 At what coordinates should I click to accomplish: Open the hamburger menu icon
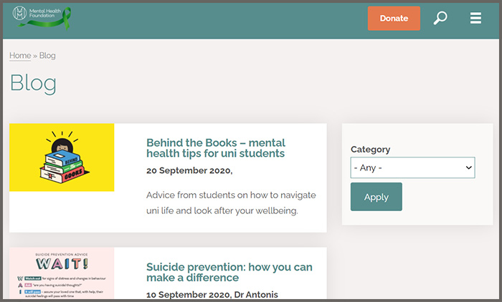coord(475,18)
